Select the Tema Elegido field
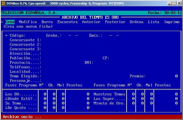 click(71, 76)
